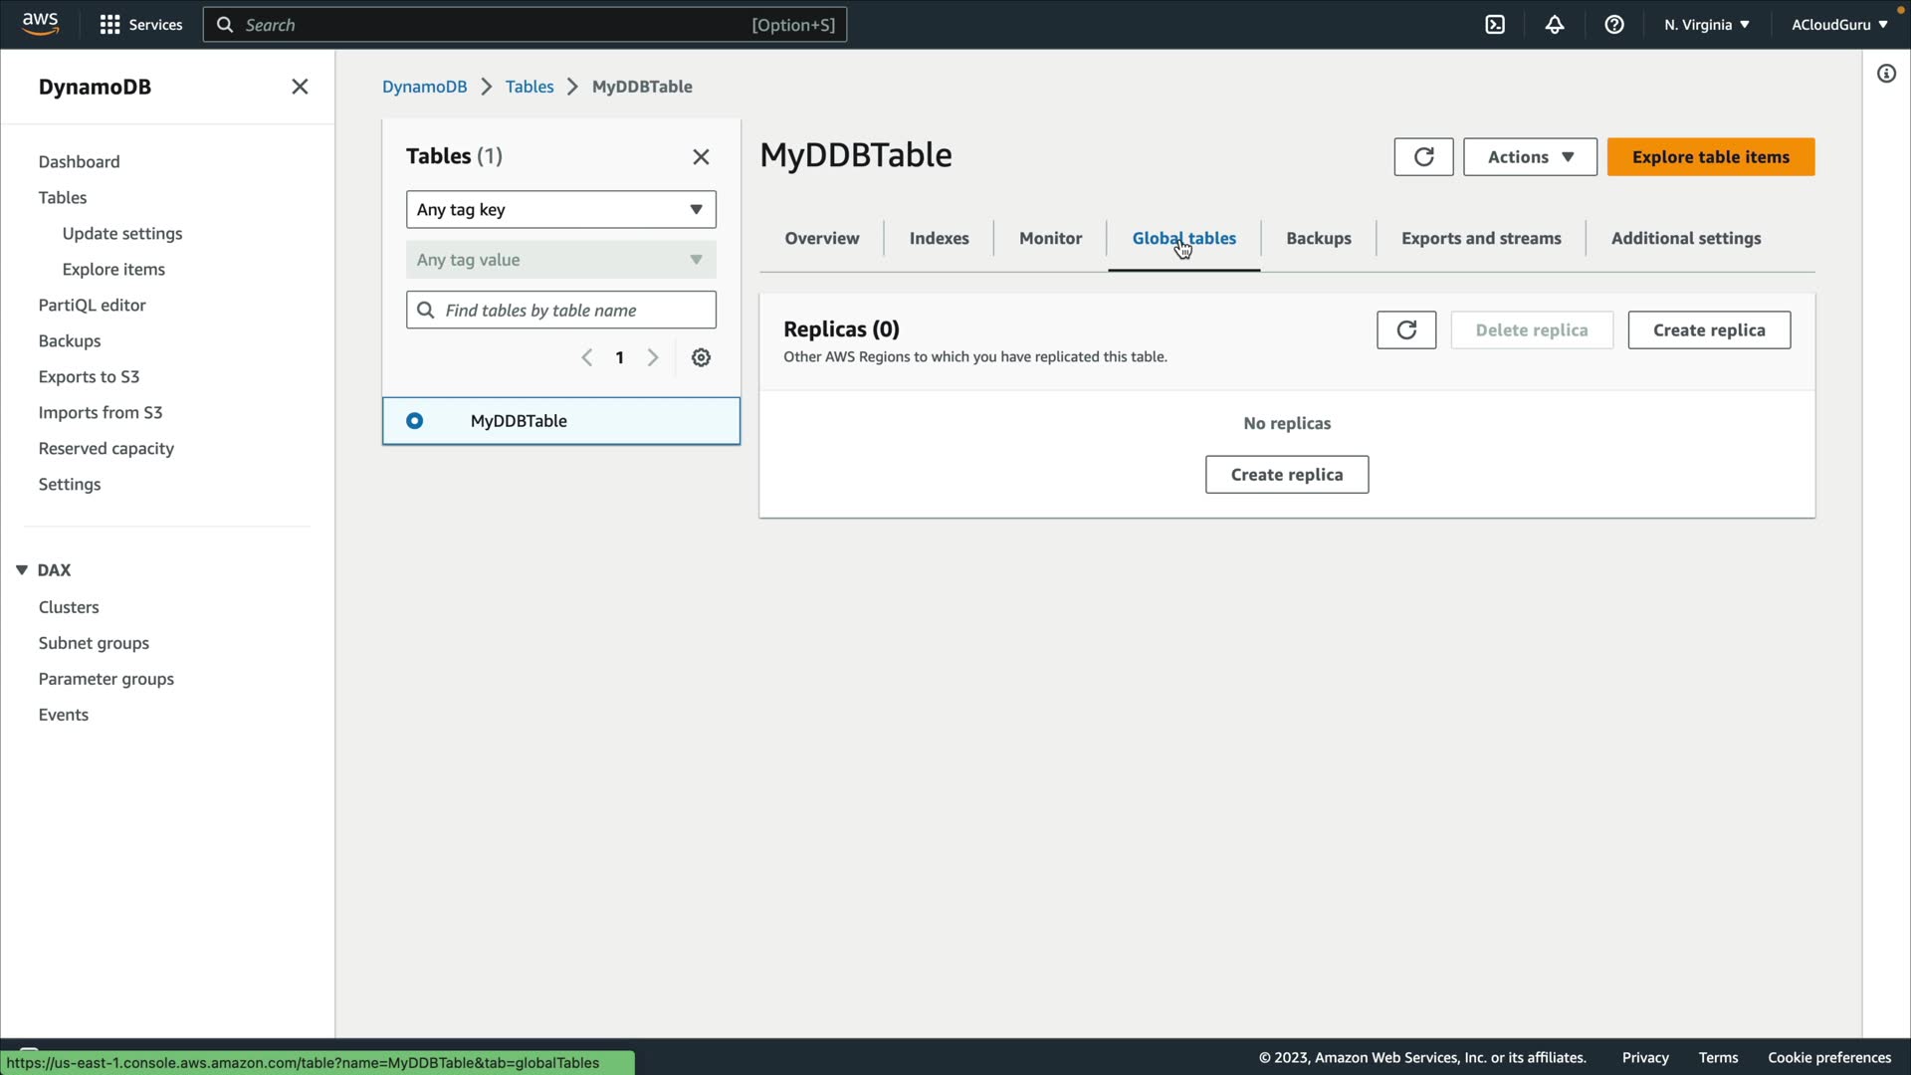Open AWS CloudShell icon in top bar

(x=1495, y=25)
